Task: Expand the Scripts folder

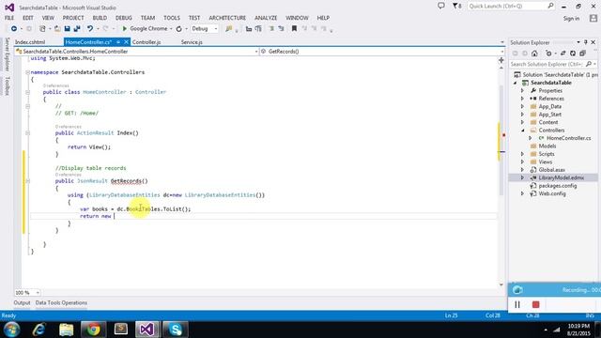Action: pos(522,154)
